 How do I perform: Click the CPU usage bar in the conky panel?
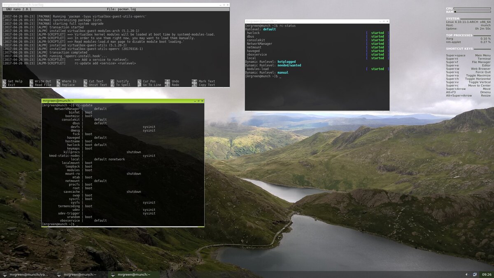[x=472, y=8]
